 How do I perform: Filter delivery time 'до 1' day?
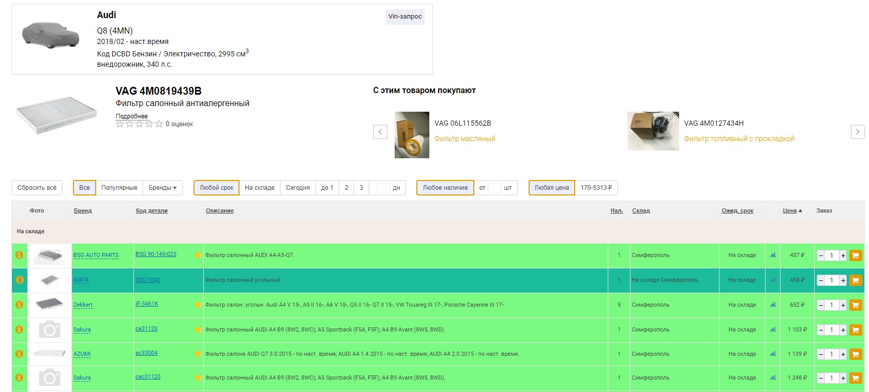tap(327, 188)
